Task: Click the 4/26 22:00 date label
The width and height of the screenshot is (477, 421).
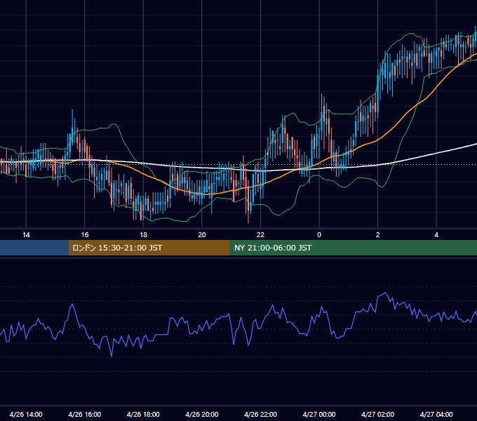Action: [x=260, y=414]
